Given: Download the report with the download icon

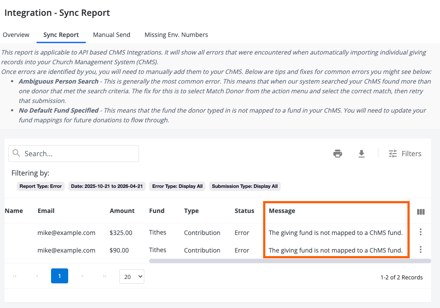Looking at the screenshot, I should click(x=361, y=154).
